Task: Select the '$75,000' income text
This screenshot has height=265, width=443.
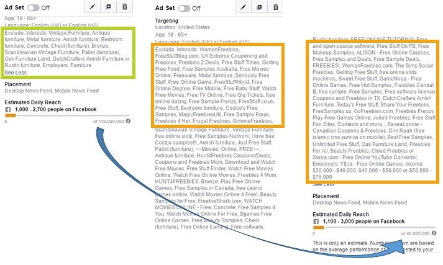Action: pos(322,177)
